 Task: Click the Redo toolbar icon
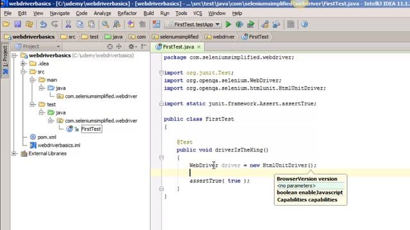pyautogui.click(x=54, y=24)
